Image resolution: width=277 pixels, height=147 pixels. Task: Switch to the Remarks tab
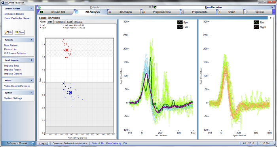pyautogui.click(x=59, y=22)
